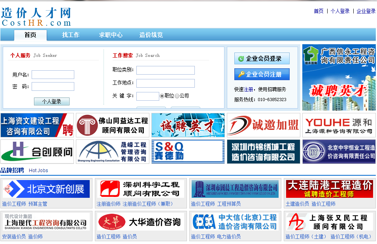Open the 造价工程师（土建） job link
Image resolution: width=377 pixels, height=244 pixels.
pos(305,236)
